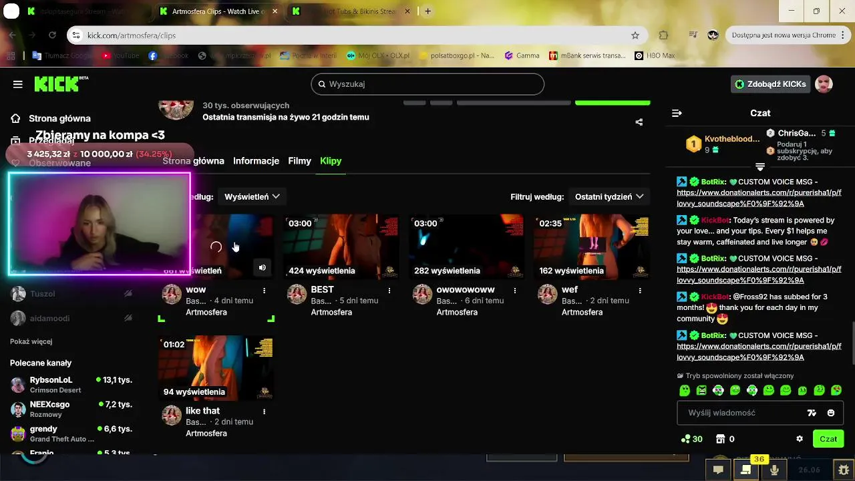Select the Klipy tab
The width and height of the screenshot is (855, 481).
pyautogui.click(x=331, y=161)
